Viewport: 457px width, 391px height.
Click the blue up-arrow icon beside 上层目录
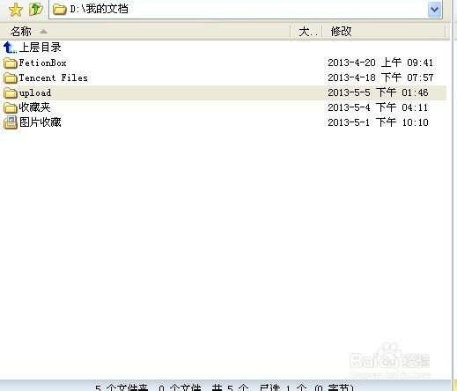10,48
